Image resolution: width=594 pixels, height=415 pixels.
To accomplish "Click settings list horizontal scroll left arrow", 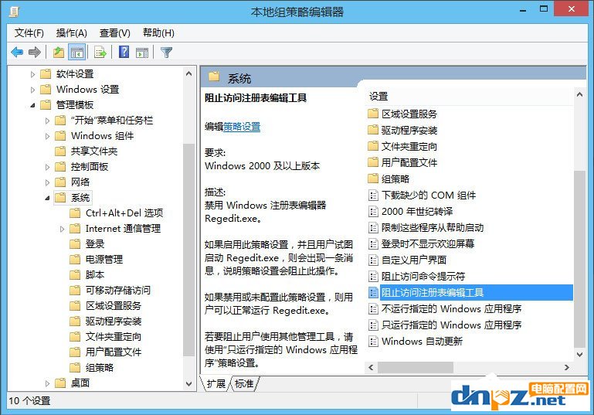I will tap(371, 367).
